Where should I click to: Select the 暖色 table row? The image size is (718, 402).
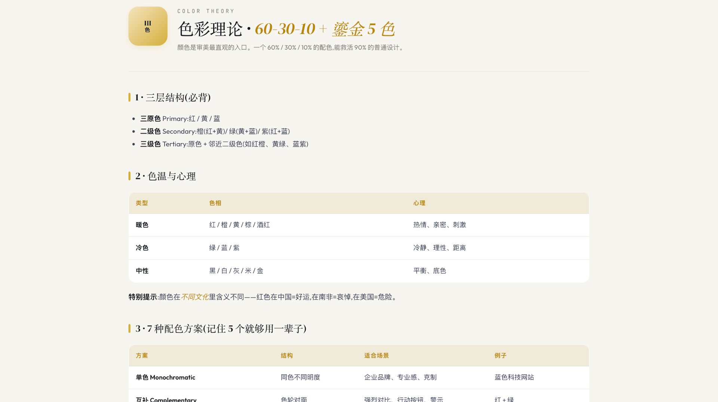(x=359, y=225)
